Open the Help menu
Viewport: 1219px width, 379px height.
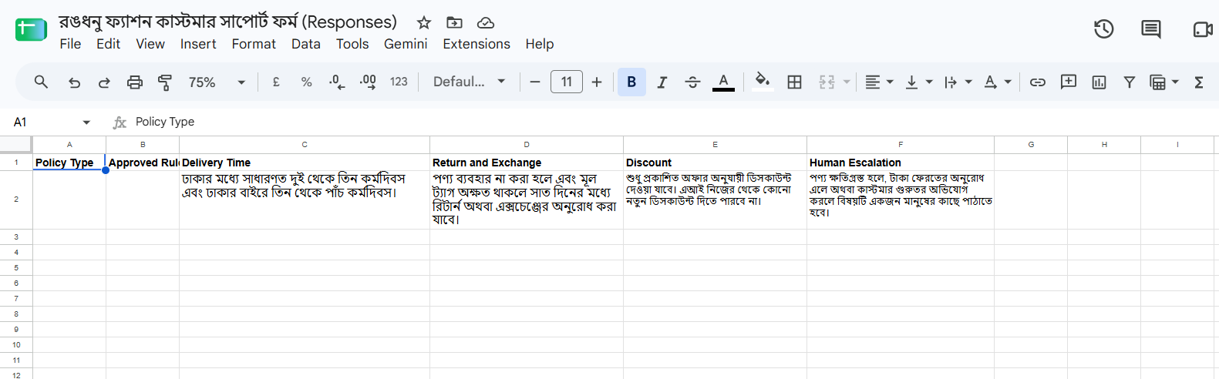click(x=540, y=44)
